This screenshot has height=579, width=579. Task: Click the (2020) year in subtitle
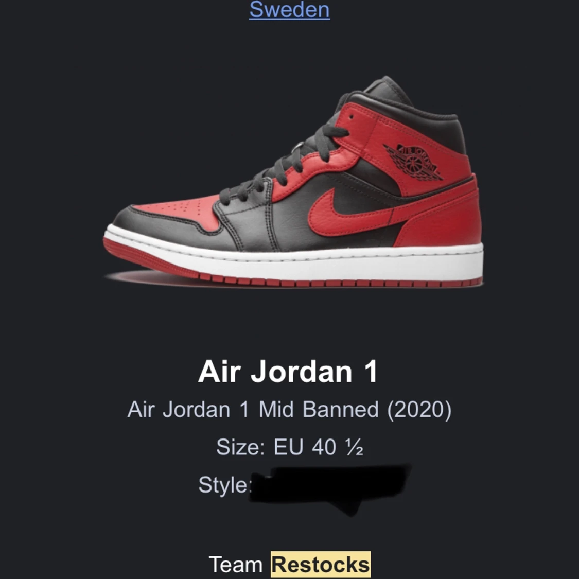click(x=419, y=410)
